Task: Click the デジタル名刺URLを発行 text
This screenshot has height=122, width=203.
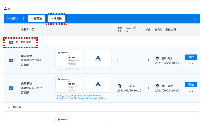Action: tap(68, 69)
